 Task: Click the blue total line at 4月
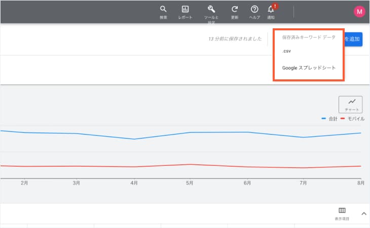134,139
